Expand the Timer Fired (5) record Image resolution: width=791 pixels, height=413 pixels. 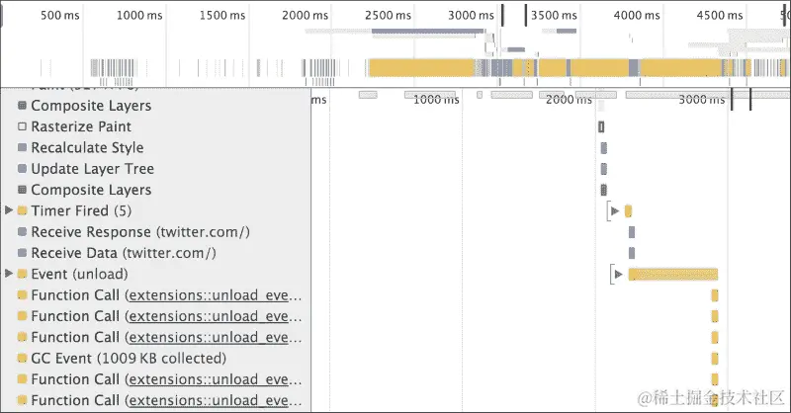click(9, 210)
